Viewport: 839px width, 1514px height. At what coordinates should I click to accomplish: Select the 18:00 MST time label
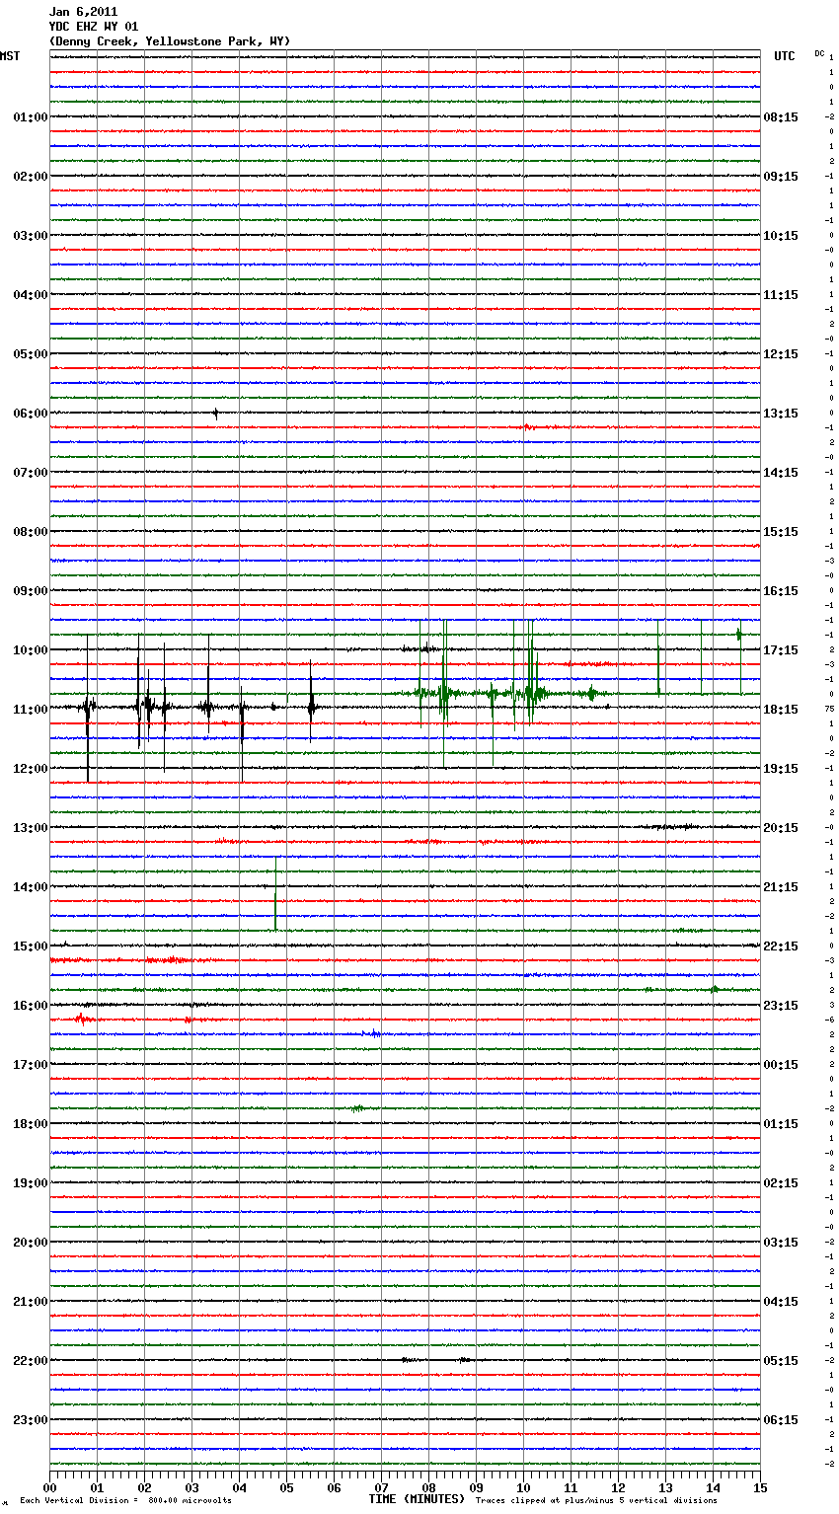31,1124
